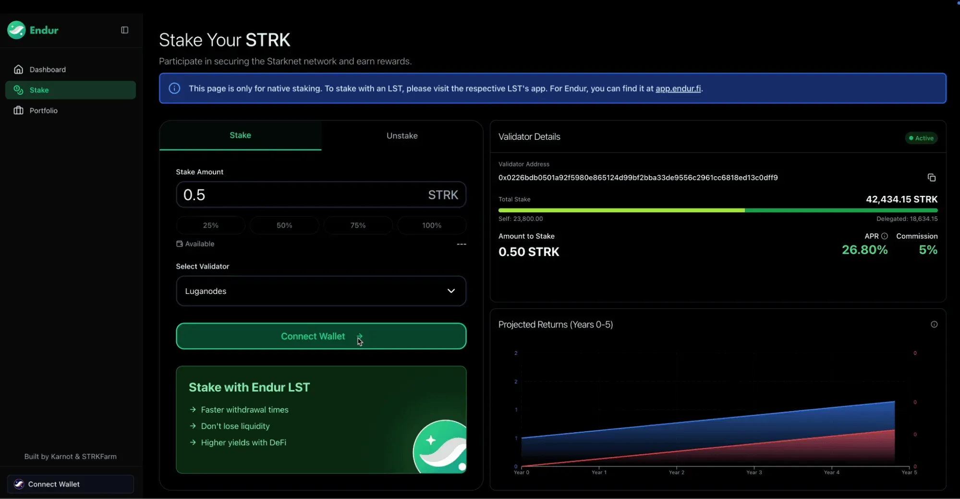Copy the validator address icon
This screenshot has width=960, height=499.
coord(931,178)
